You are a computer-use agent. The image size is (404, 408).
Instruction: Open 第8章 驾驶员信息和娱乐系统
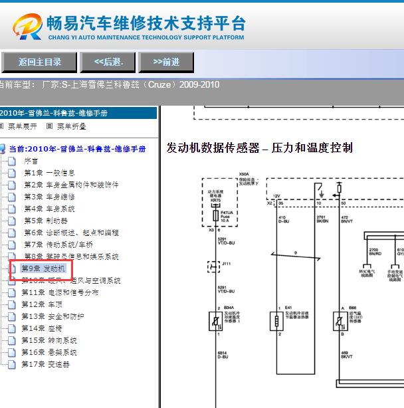coord(71,256)
